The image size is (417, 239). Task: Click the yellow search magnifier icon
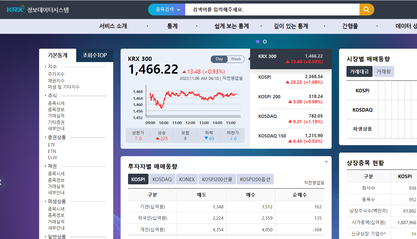(x=367, y=10)
